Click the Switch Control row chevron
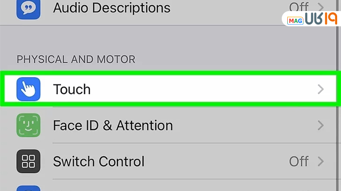 [x=321, y=161]
